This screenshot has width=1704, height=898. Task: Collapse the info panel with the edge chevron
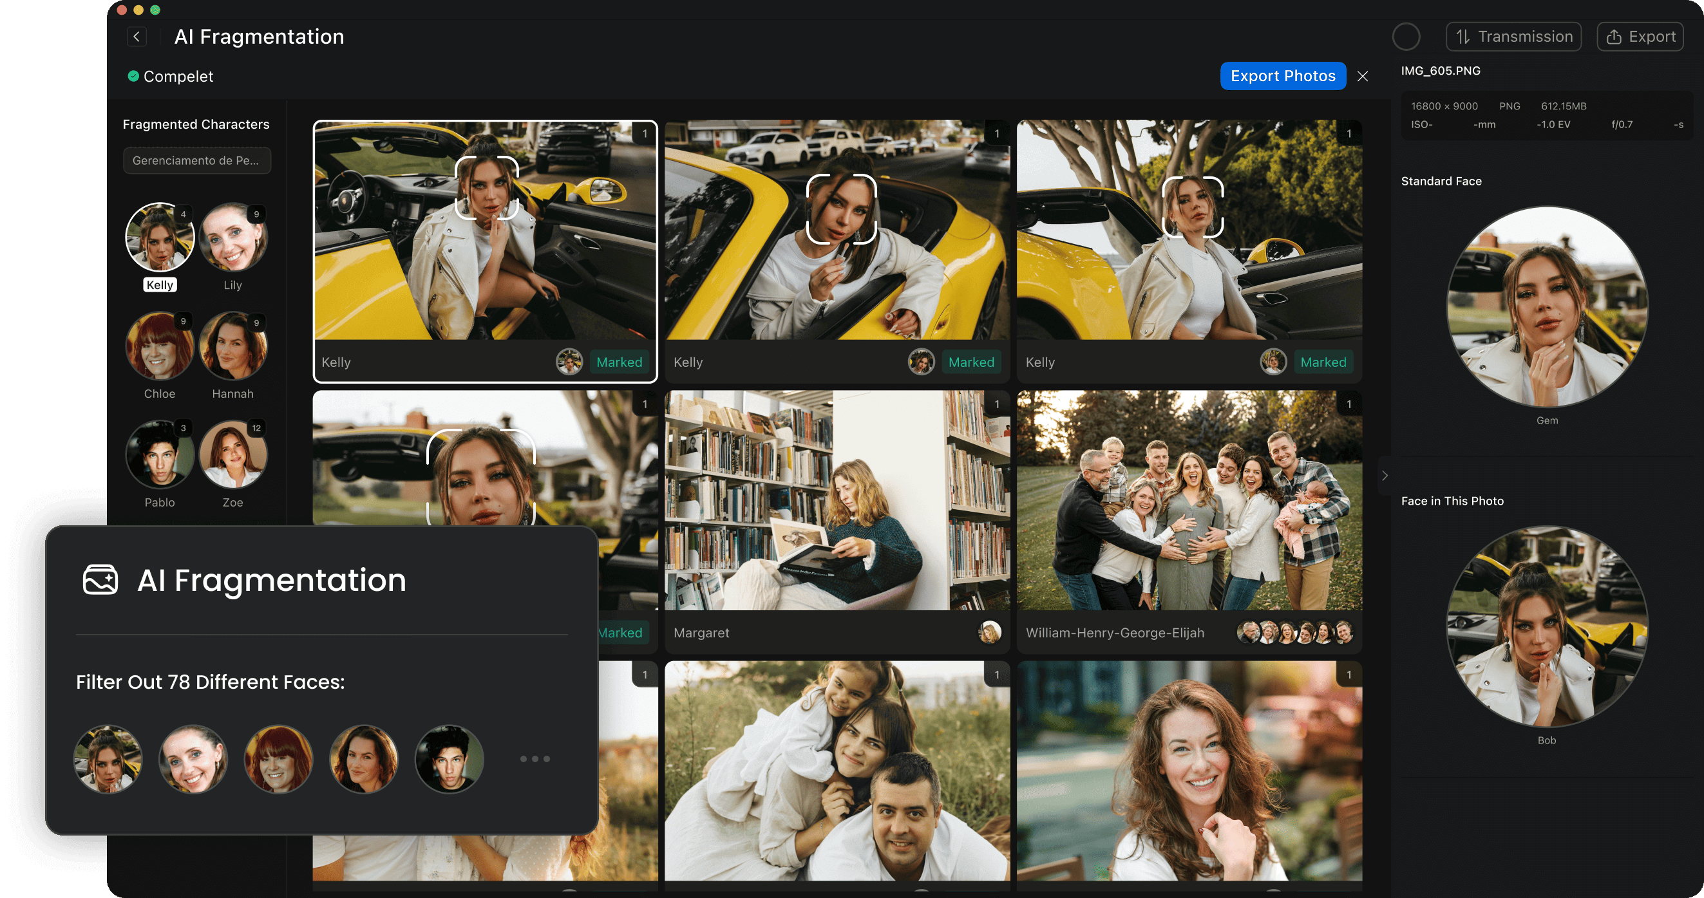[x=1384, y=475]
